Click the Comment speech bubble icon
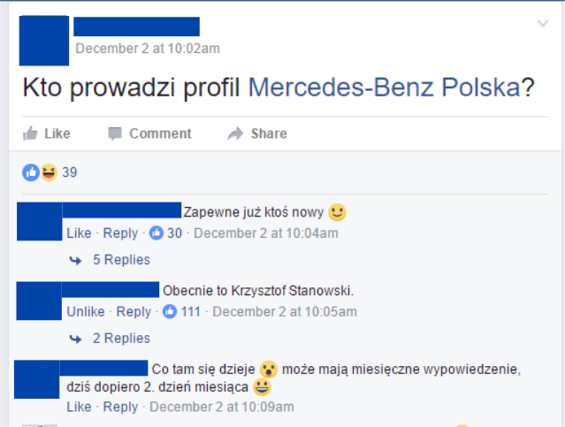 pyautogui.click(x=115, y=133)
